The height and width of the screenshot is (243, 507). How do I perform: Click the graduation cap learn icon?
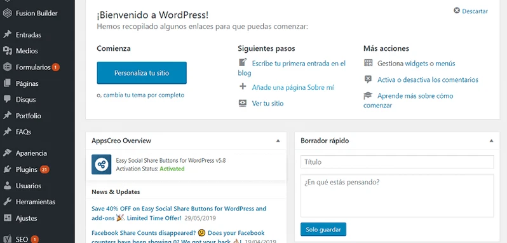(x=368, y=96)
